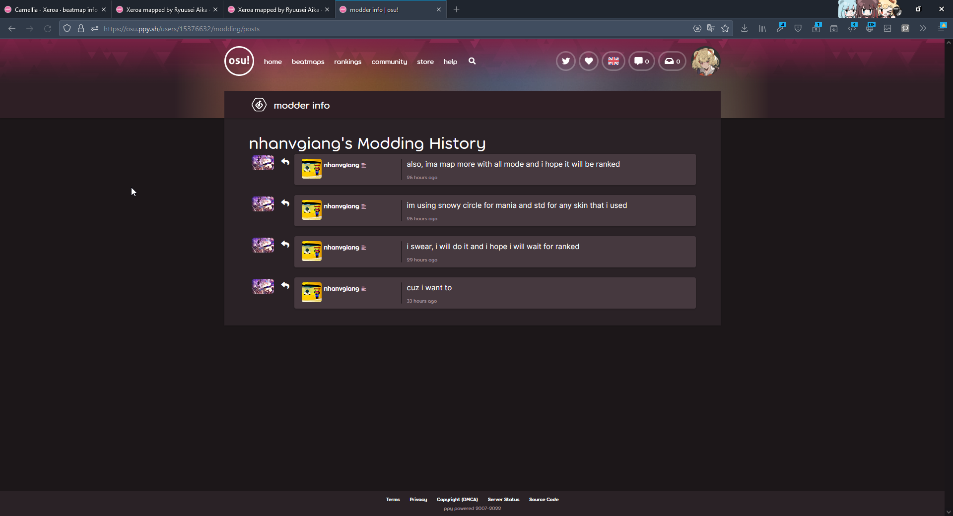Click modding history icon next to name in 'cuz i want to' post
Image resolution: width=953 pixels, height=516 pixels.
click(364, 289)
